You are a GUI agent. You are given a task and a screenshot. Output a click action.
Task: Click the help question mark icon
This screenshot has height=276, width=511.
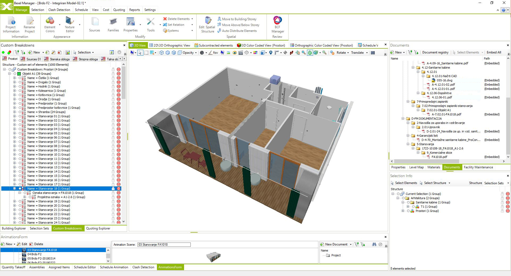click(x=503, y=10)
